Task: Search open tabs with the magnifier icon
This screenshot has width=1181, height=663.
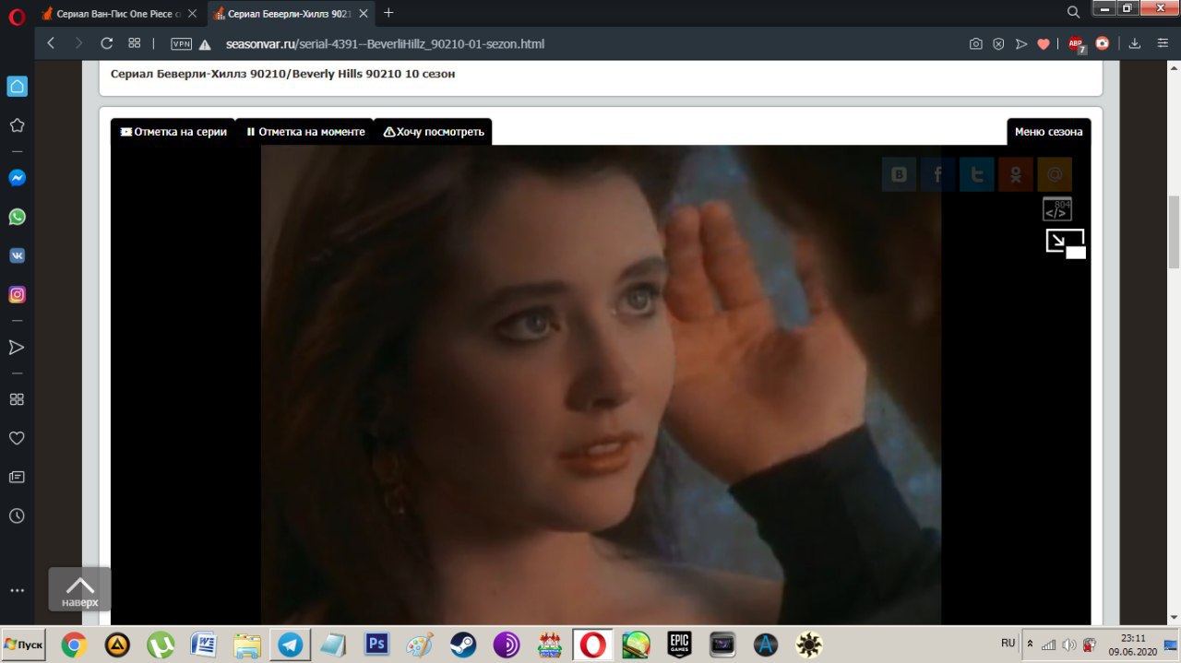Action: (x=1073, y=13)
